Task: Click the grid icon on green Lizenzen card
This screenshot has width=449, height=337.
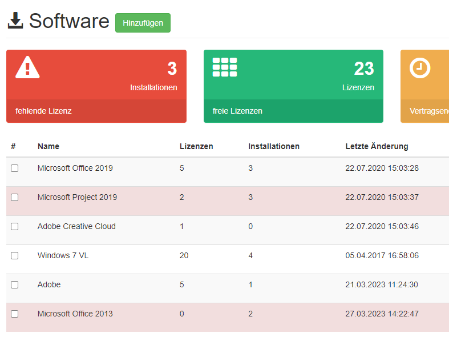Action: point(225,67)
